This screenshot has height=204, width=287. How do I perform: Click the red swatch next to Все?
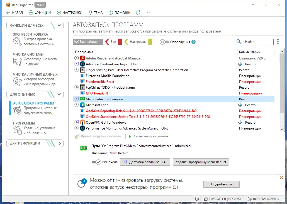[x=120, y=42]
